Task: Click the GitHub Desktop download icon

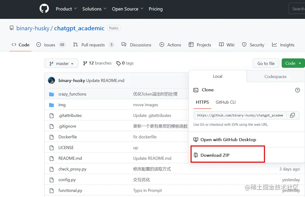Action: [196, 139]
